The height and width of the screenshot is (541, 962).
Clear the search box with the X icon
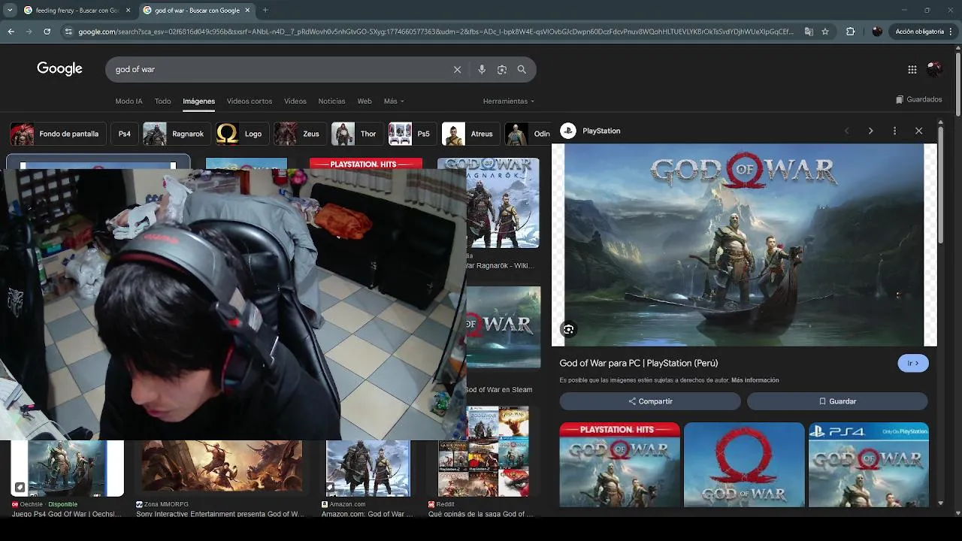pyautogui.click(x=457, y=69)
